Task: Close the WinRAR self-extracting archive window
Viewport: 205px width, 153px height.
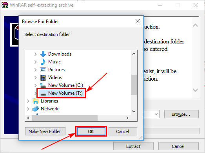Action: [196, 5]
